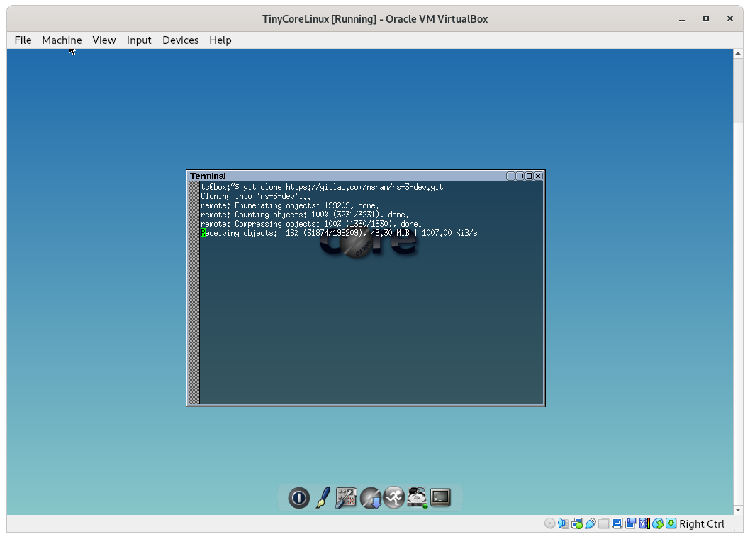This screenshot has width=750, height=539.
Task: Open the Help menu
Action: pyautogui.click(x=220, y=40)
